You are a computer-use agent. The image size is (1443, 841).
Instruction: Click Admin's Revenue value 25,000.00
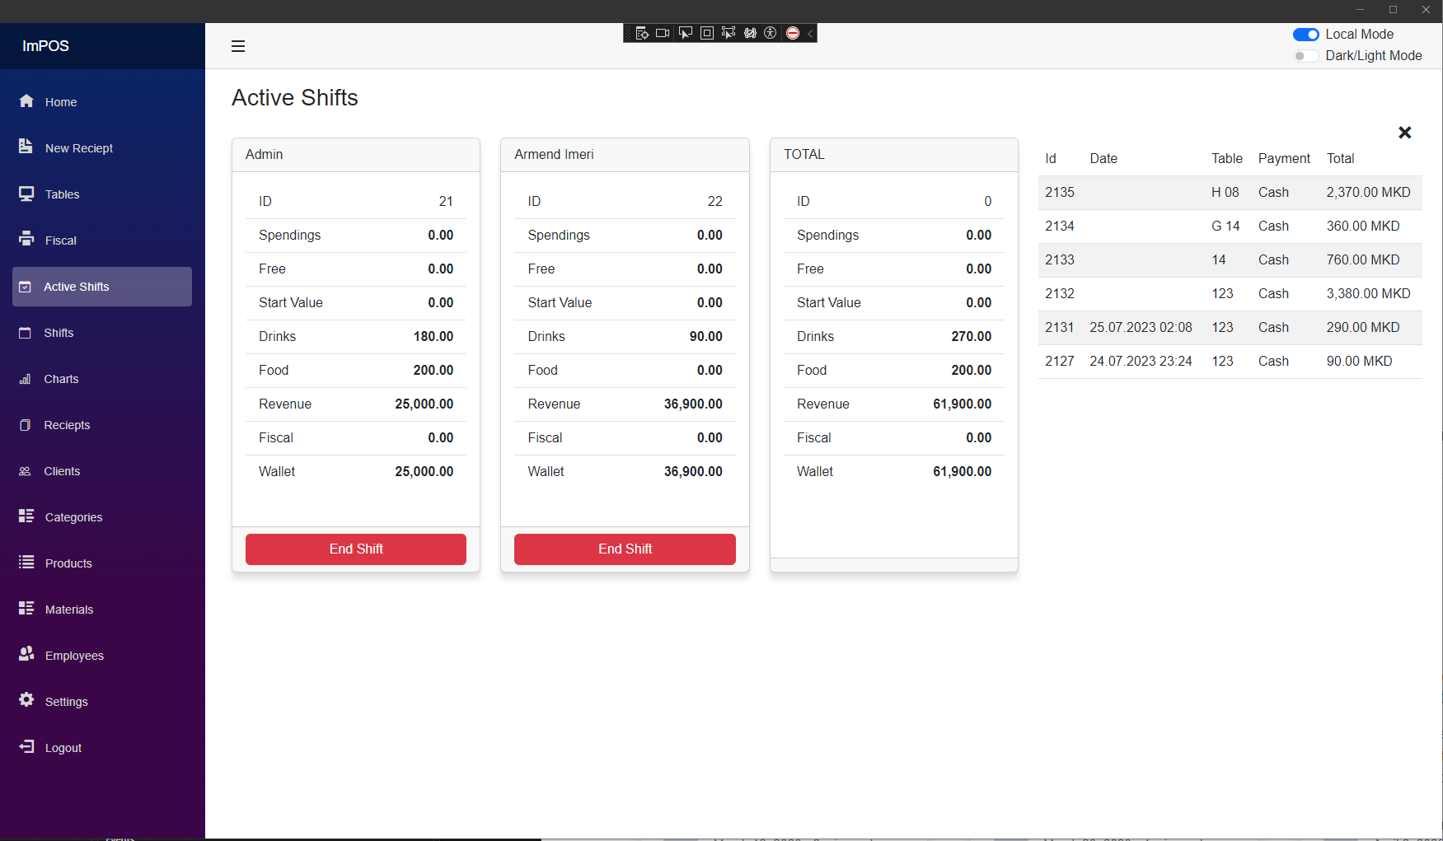pos(424,404)
